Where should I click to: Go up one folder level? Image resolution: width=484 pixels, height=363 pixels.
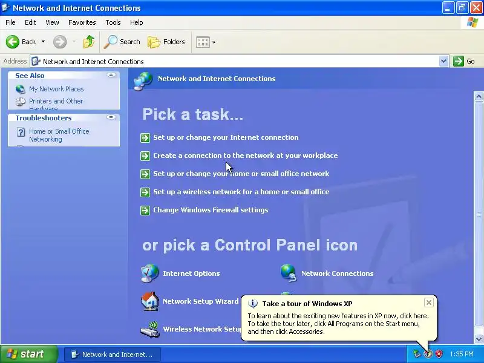point(89,42)
